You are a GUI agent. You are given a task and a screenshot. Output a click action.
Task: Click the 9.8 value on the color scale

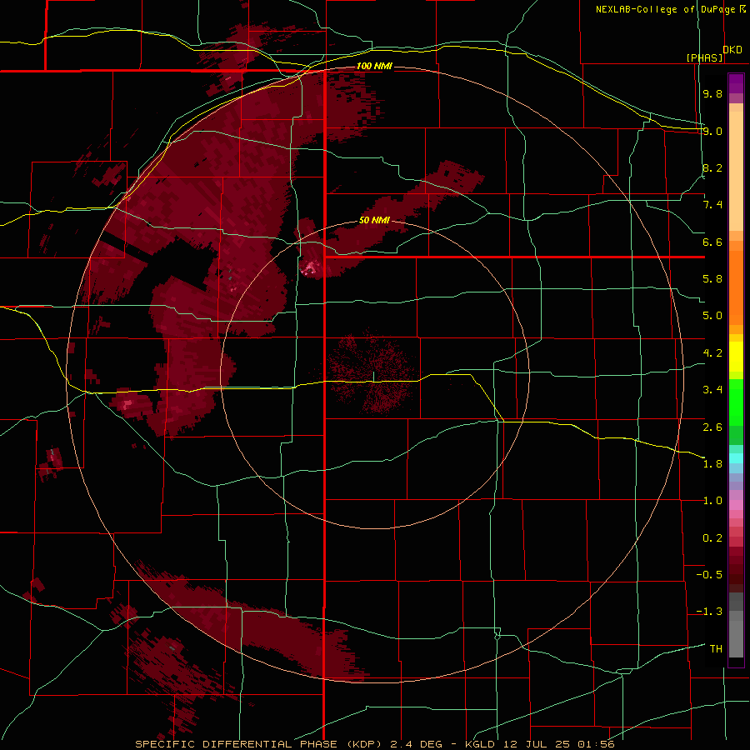712,93
